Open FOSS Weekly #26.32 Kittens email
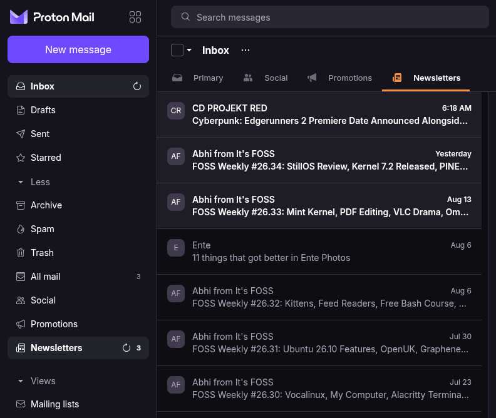Screen dimensions: 496x418 coord(319,297)
